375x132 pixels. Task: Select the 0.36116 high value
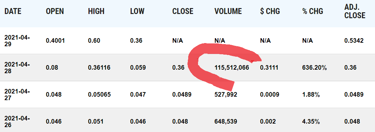[99, 68]
